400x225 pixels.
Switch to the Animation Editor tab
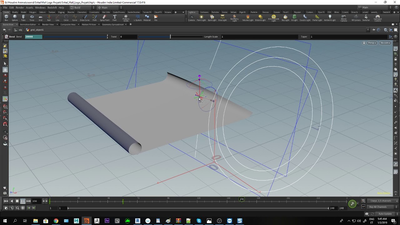click(29, 24)
